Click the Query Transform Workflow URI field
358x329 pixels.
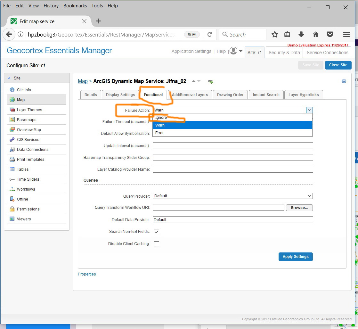pos(218,208)
